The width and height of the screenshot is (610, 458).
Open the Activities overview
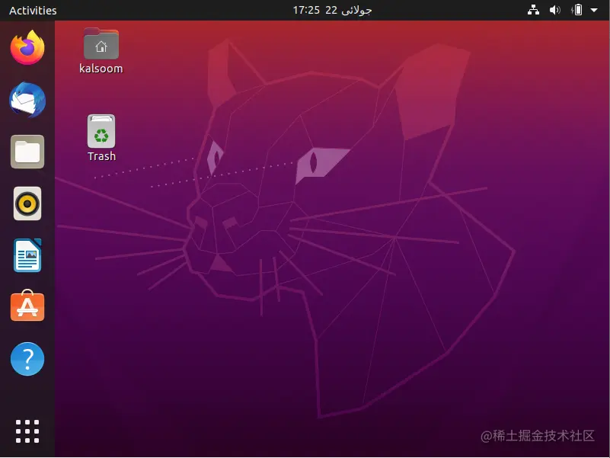click(33, 11)
